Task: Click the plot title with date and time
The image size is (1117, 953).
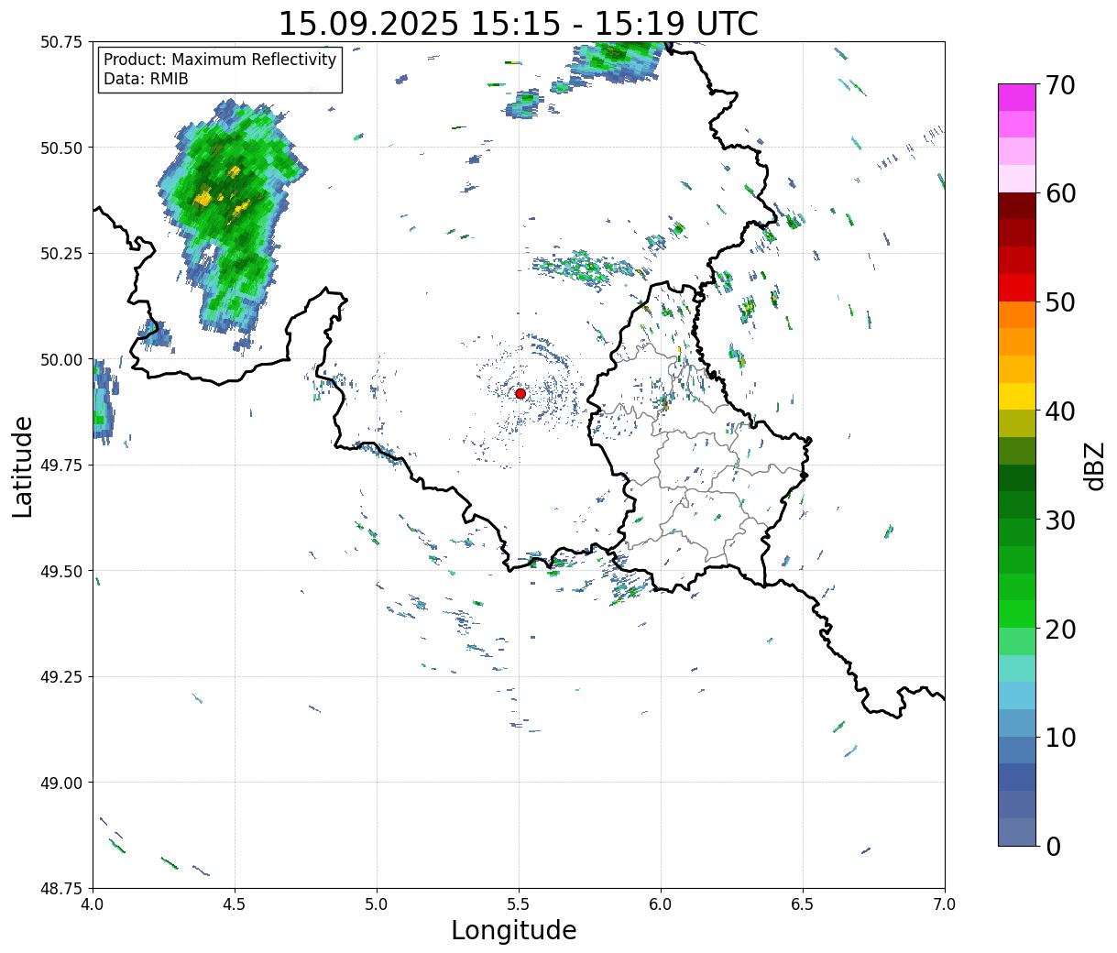Action: [519, 24]
